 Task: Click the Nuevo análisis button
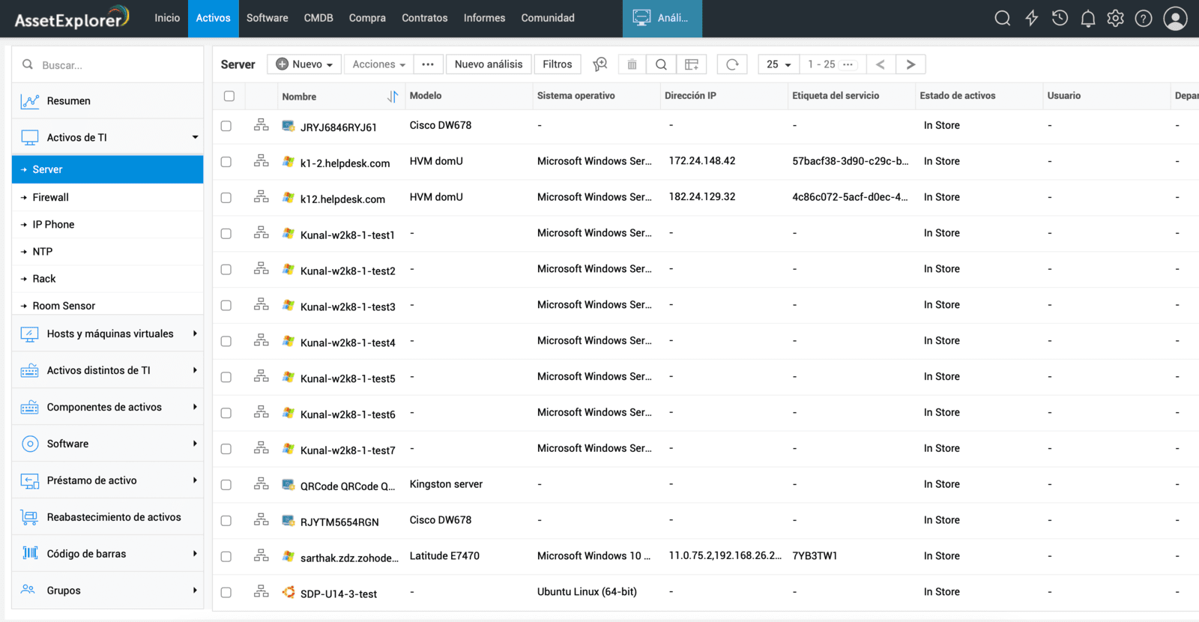tap(489, 64)
